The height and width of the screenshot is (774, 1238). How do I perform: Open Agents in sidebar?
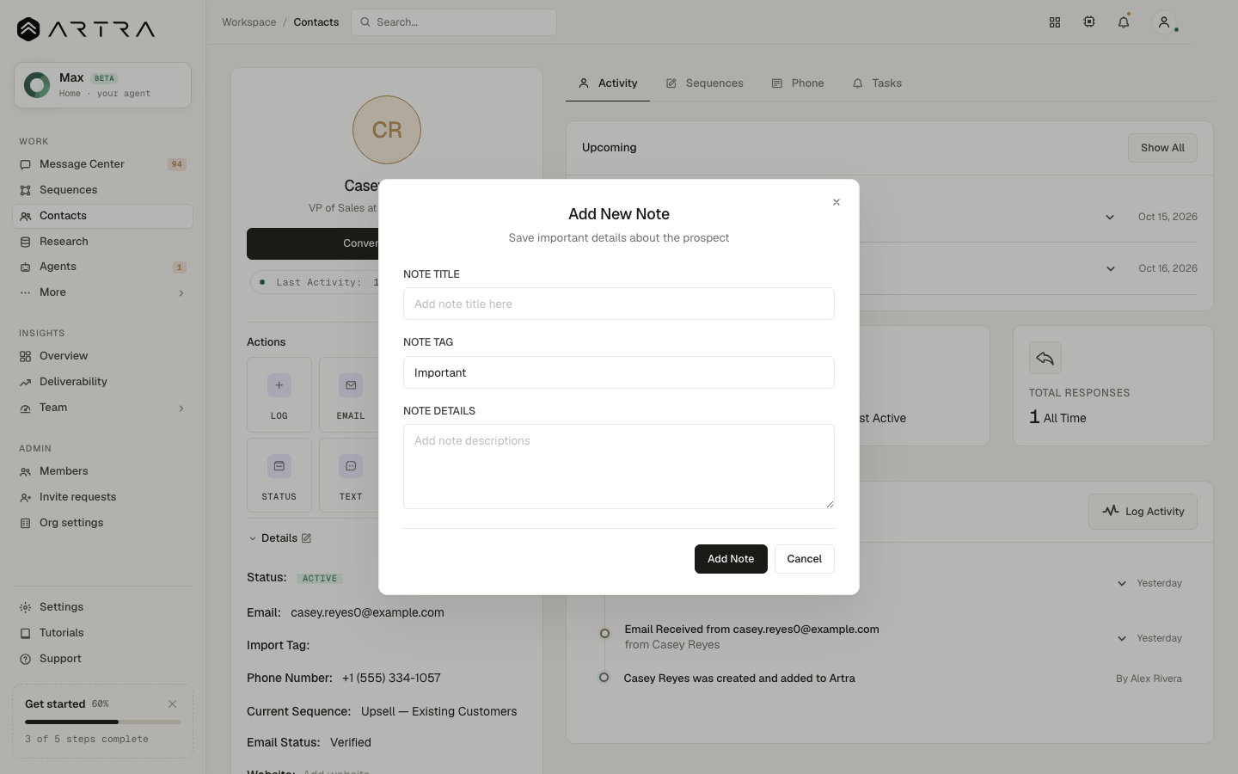102,267
